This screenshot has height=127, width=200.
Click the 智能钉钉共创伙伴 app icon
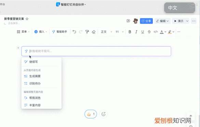tap(58, 4)
